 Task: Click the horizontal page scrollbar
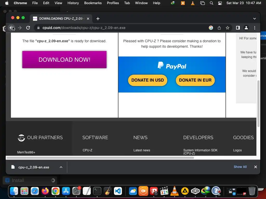click(100, 158)
